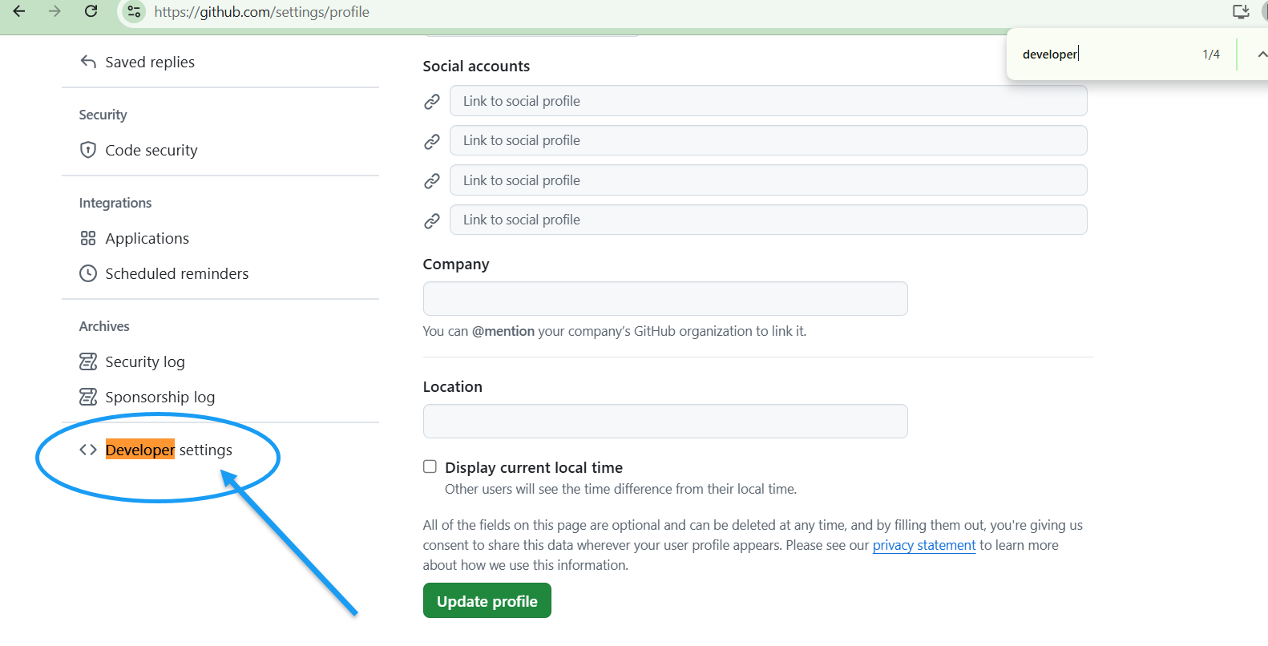Reload the page with refresh icon

pyautogui.click(x=91, y=11)
